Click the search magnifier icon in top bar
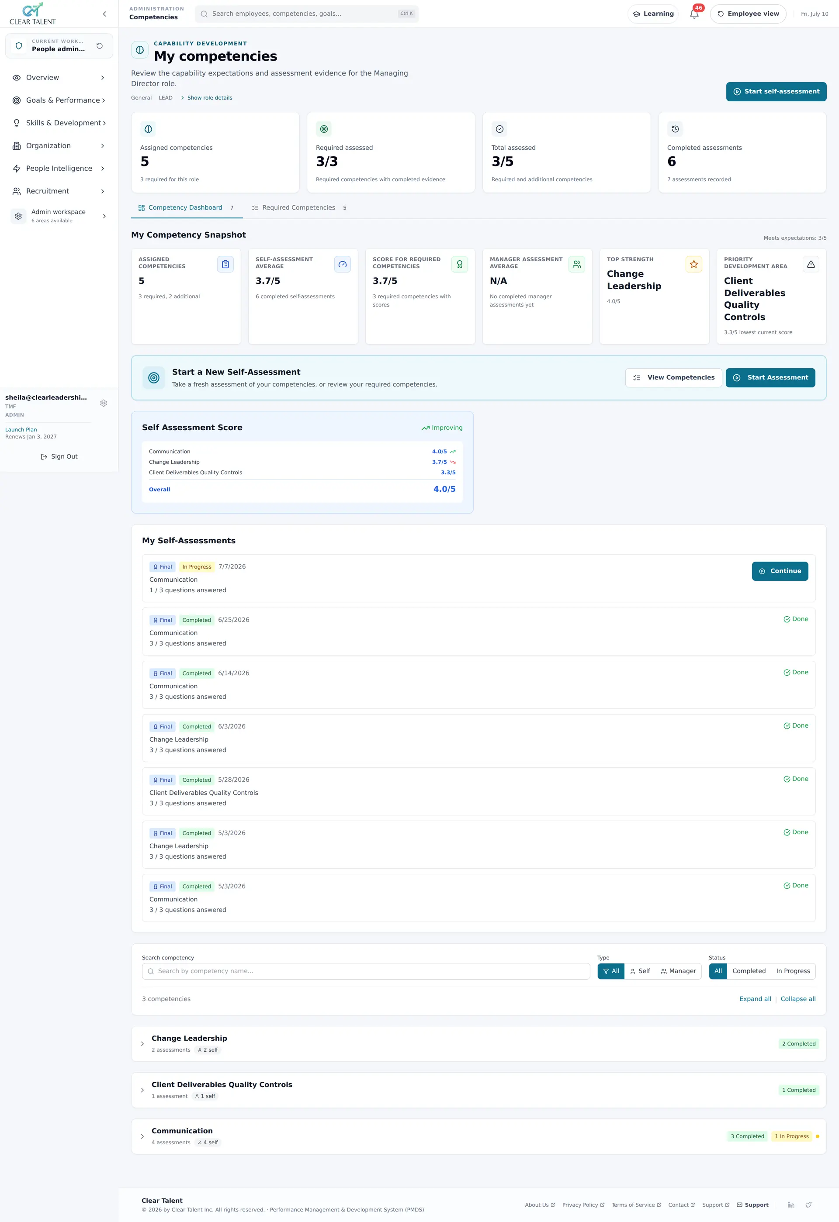This screenshot has height=1222, width=839. (204, 14)
